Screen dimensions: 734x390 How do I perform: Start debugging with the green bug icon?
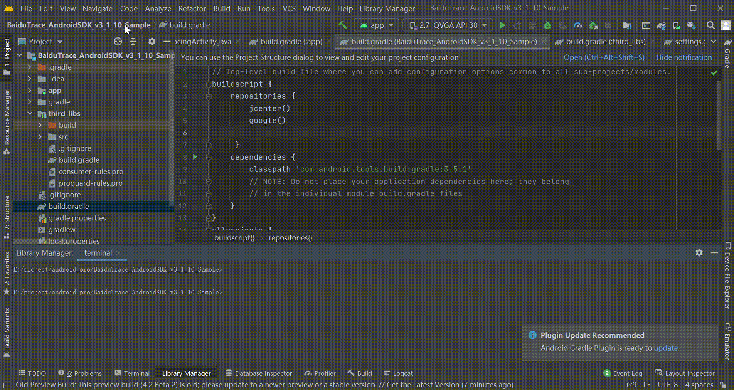tap(547, 25)
